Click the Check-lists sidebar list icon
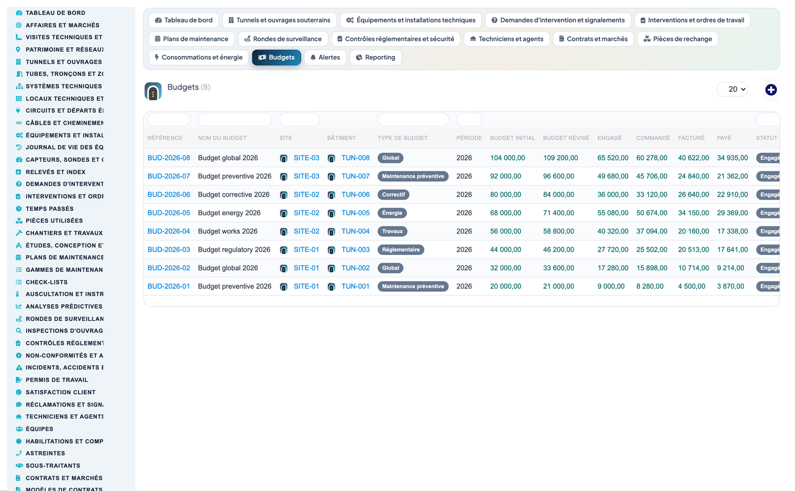Viewport: 795px width, 491px height. (x=19, y=282)
